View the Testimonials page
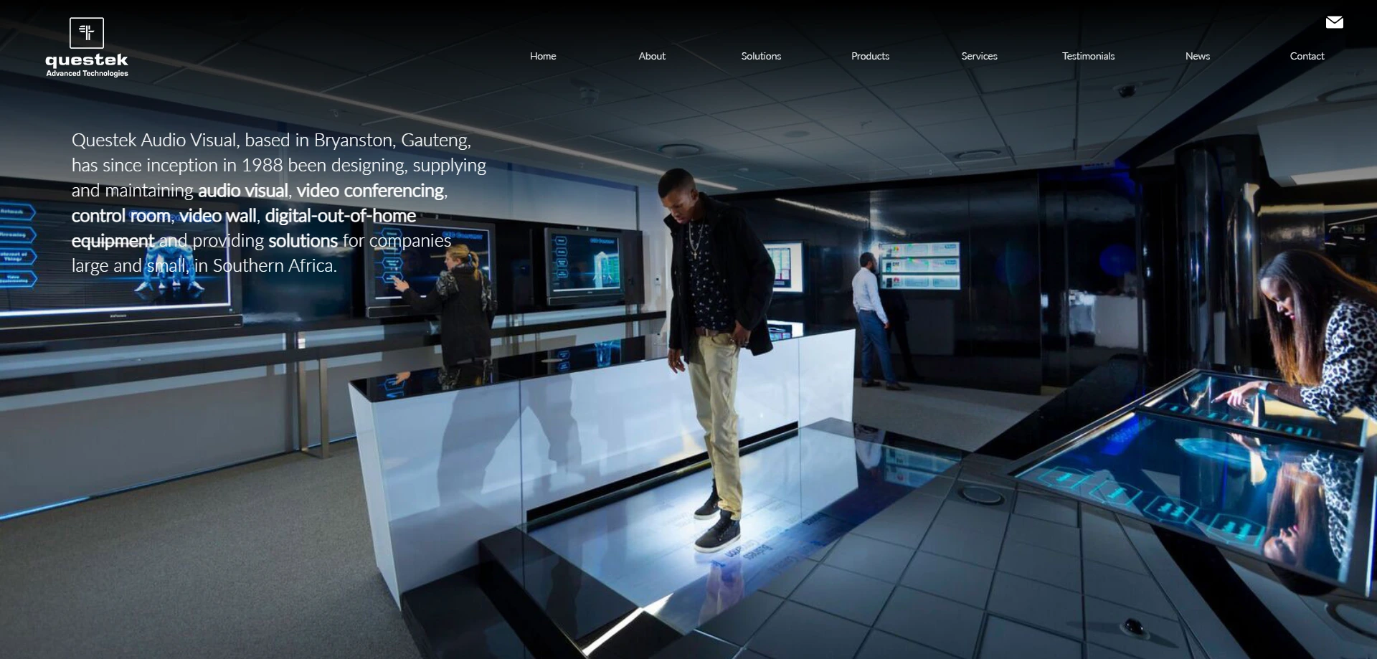 [1088, 56]
